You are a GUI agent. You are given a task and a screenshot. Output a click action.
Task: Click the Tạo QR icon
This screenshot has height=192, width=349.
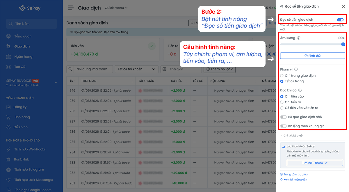click(x=9, y=67)
